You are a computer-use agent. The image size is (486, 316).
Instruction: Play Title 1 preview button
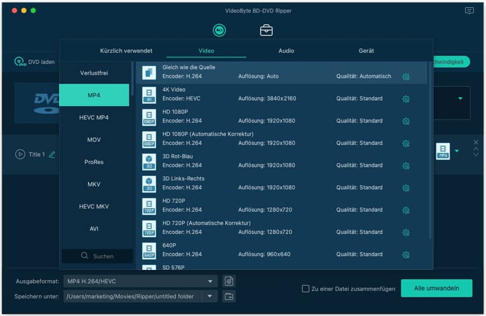[21, 155]
